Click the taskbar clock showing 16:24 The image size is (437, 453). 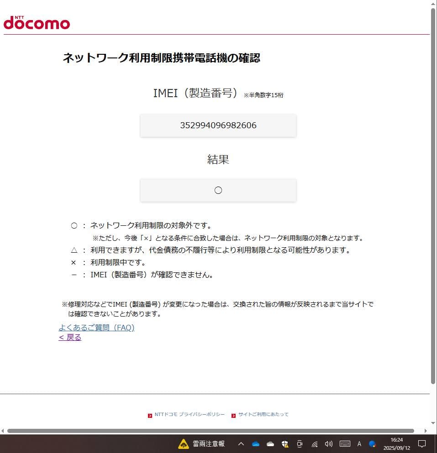(396, 444)
